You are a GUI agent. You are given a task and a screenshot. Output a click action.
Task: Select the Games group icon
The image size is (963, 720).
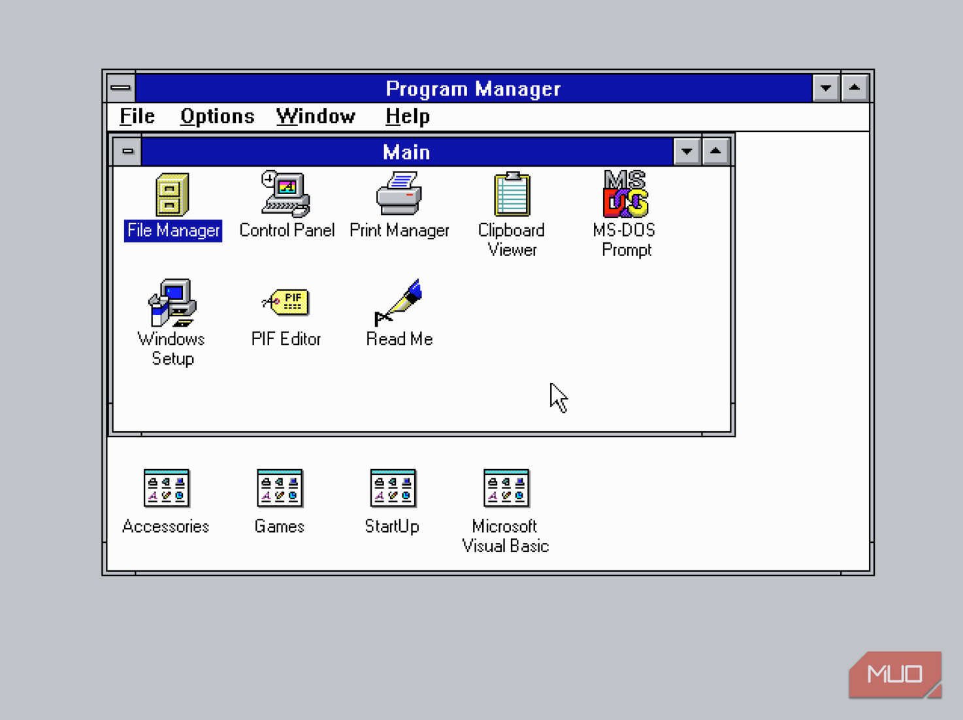[280, 488]
